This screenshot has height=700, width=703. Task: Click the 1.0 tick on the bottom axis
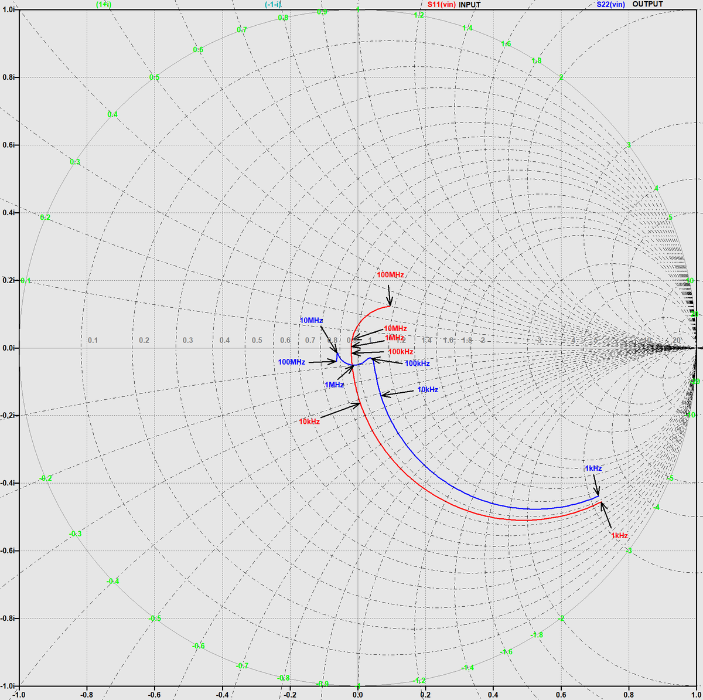696,695
